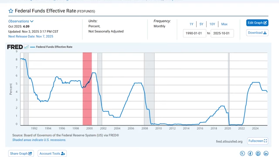Click the (FEDFUNDS) series ID text
The width and height of the screenshot is (279, 157).
tap(86, 11)
